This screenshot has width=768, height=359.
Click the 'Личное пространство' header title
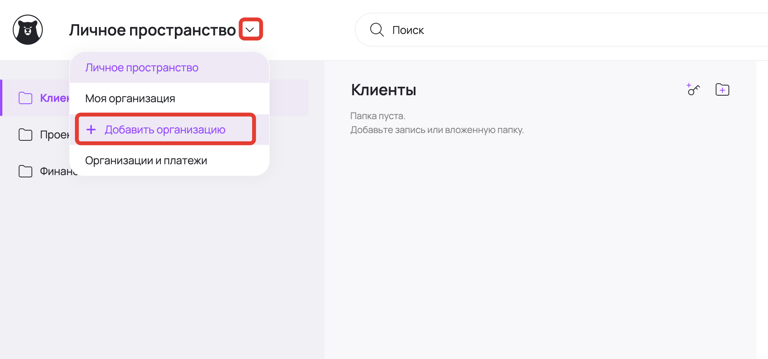coord(152,30)
